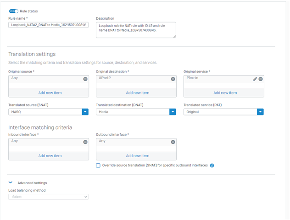Image resolution: width=290 pixels, height=220 pixels.
Task: Click into the Description text area
Action: tap(136, 30)
